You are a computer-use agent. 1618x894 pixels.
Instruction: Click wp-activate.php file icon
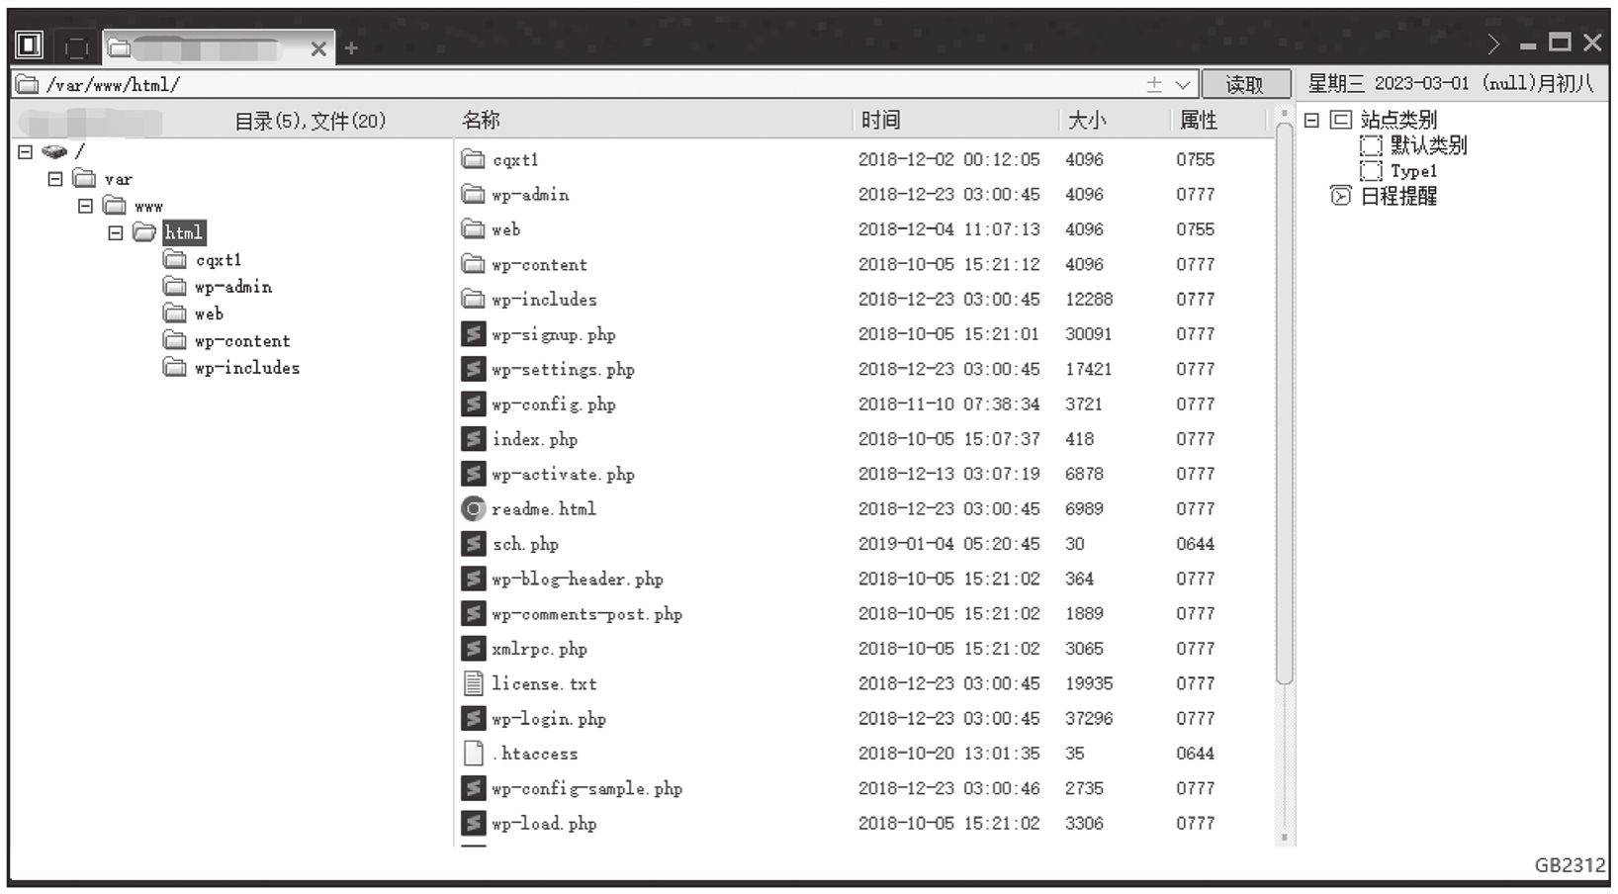[474, 474]
